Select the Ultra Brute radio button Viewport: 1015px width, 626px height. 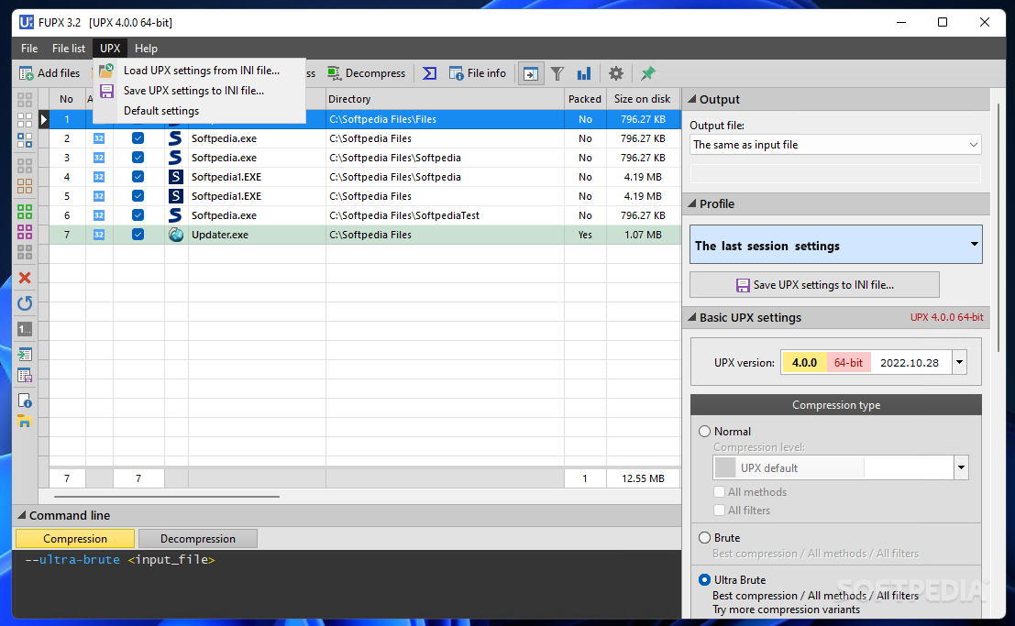tap(705, 580)
